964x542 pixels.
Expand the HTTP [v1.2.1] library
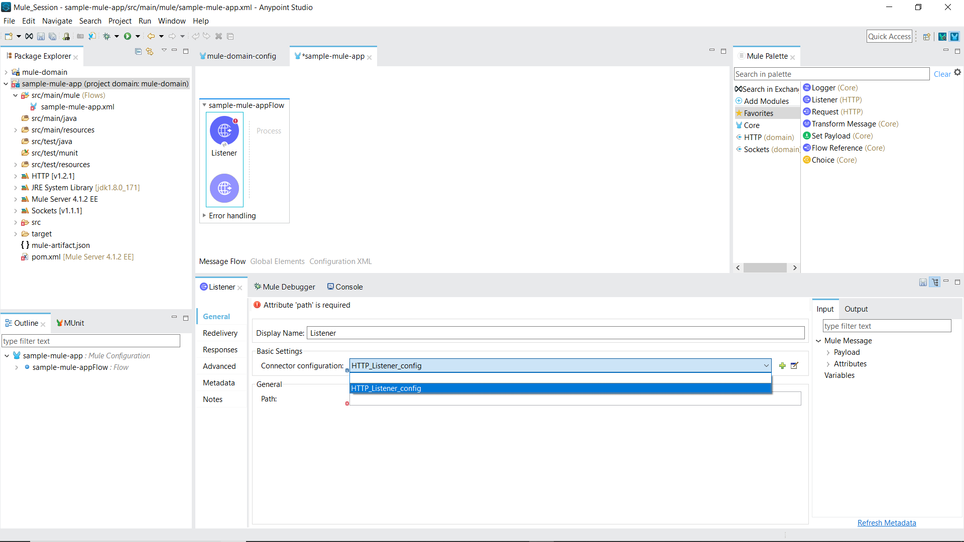[16, 176]
